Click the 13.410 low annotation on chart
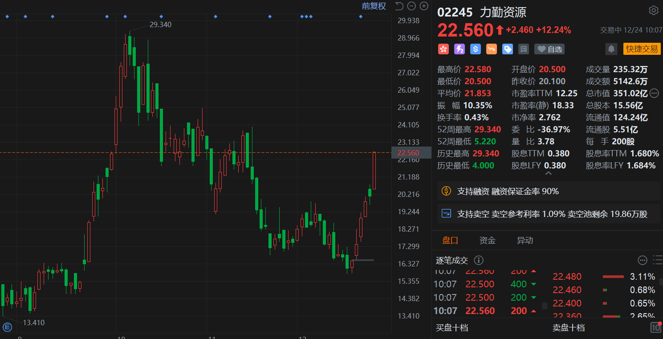This screenshot has width=663, height=339. coord(33,323)
